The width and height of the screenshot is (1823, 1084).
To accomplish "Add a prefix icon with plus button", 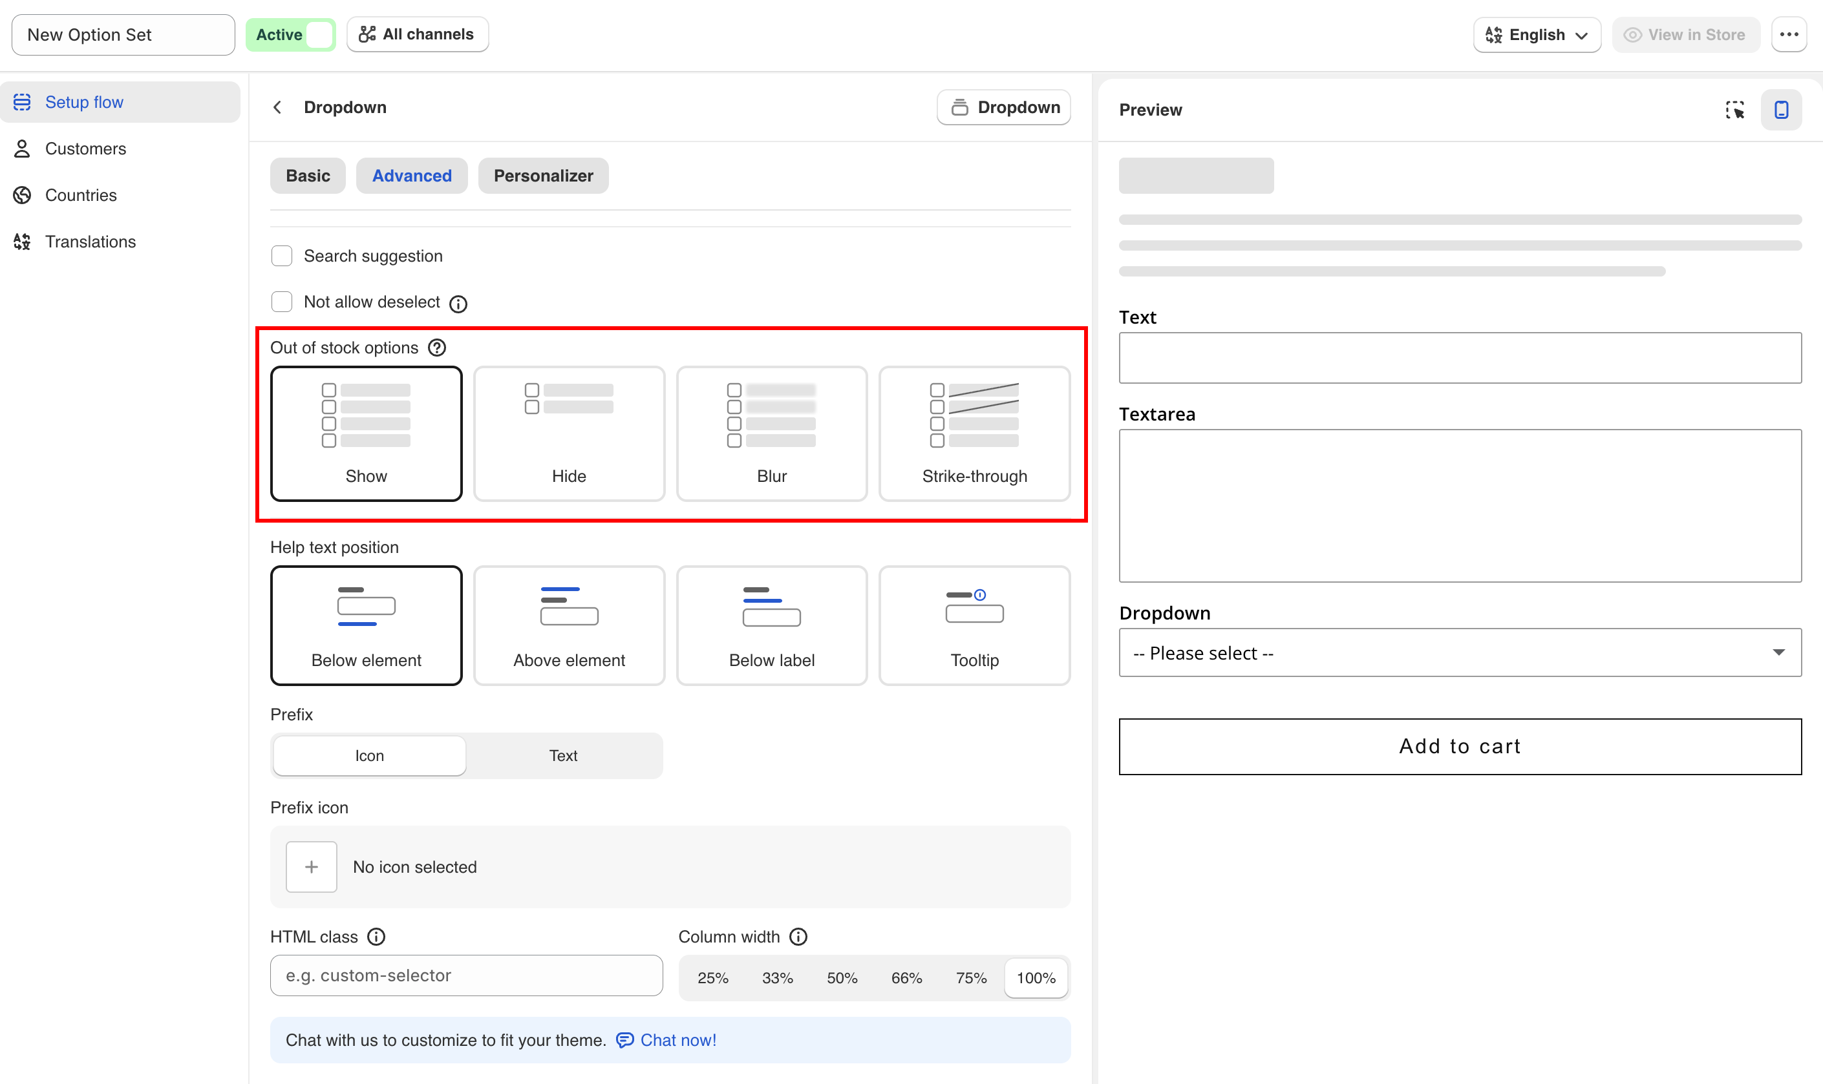I will coord(312,867).
